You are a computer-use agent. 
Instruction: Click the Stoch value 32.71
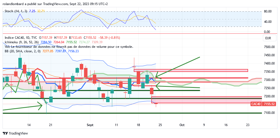pyautogui.click(x=41, y=11)
